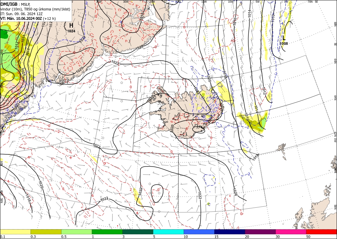Click the pink 30 mm legend swatch

tap(291, 232)
